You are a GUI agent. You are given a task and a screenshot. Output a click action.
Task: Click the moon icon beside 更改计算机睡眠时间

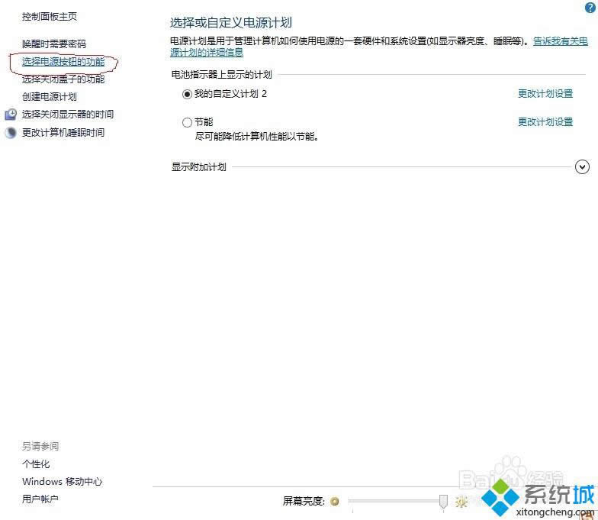[x=11, y=132]
